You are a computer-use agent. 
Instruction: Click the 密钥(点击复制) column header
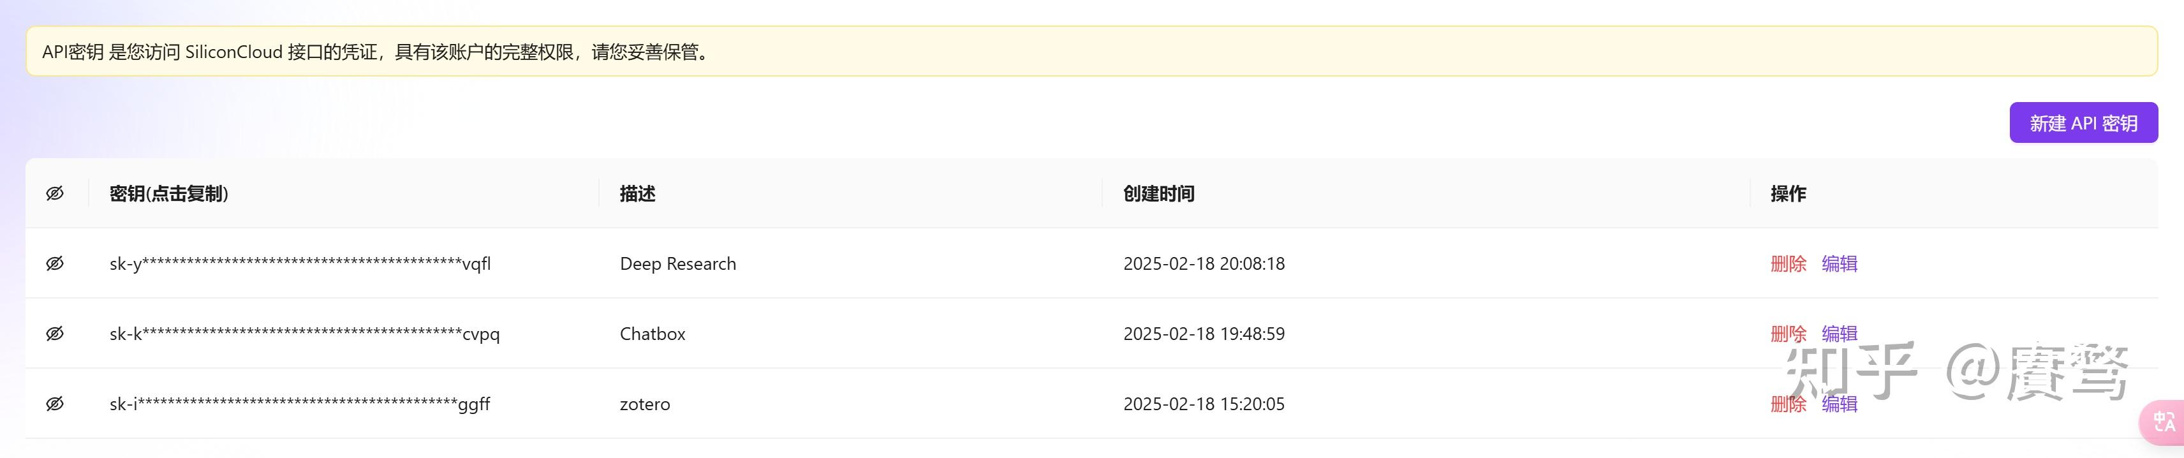170,193
